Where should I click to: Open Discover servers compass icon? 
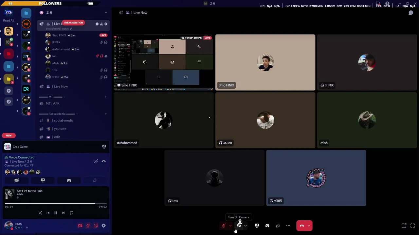click(9, 102)
